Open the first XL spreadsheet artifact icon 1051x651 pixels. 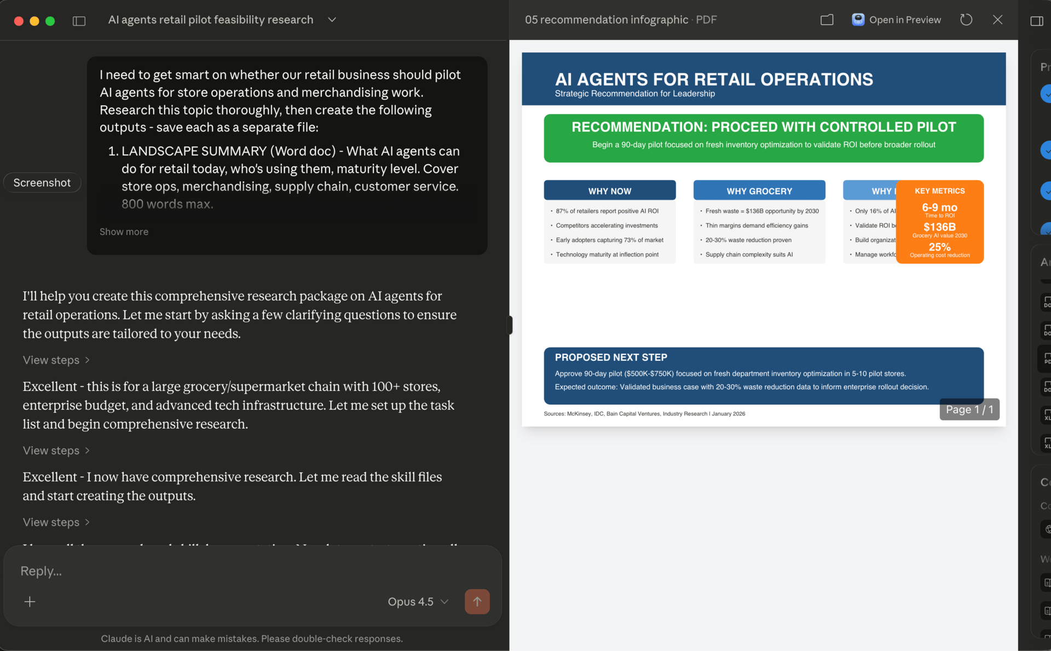(1046, 414)
